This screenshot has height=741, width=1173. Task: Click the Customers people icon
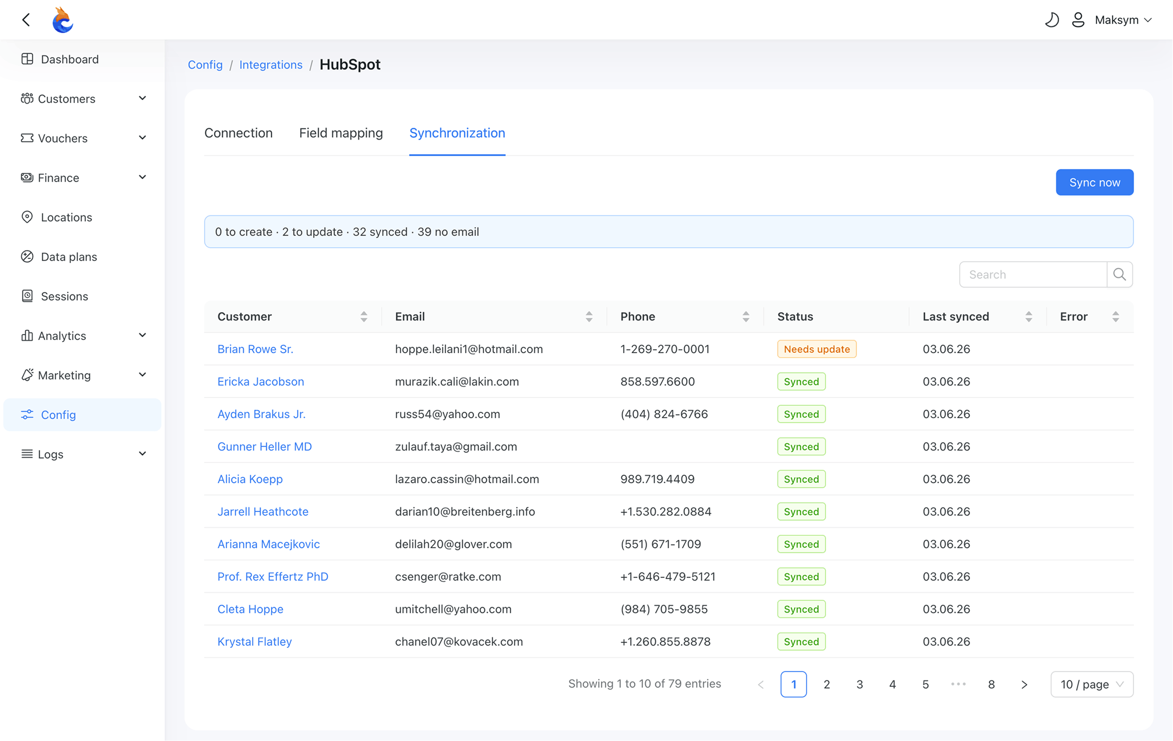27,99
